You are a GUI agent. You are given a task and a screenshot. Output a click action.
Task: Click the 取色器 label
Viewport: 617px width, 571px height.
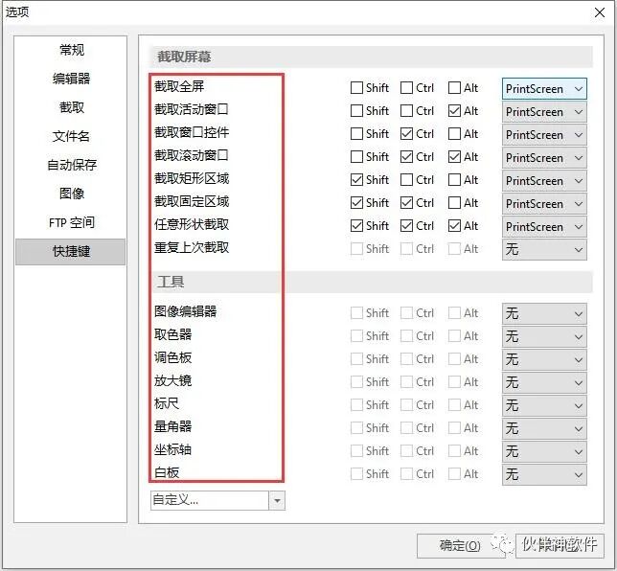point(172,334)
